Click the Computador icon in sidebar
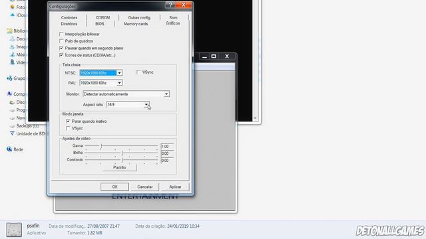This screenshot has height=239, width=426. pyautogui.click(x=9, y=94)
